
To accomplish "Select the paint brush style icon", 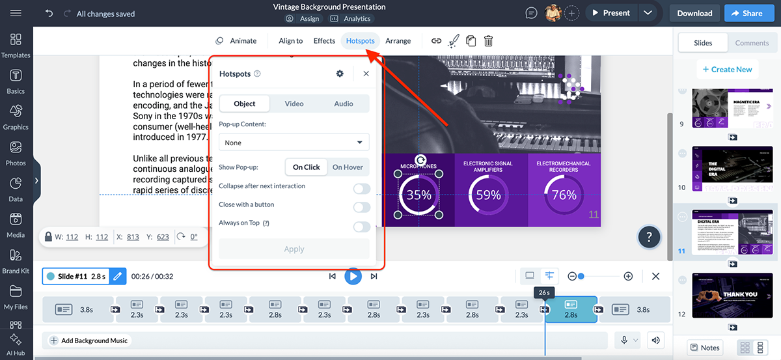I will [x=454, y=41].
